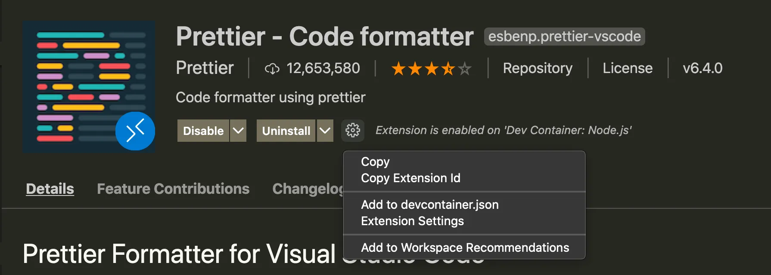Screen dimensions: 771x275
Task: Click the 'Extension is enabled on' status text
Action: 504,130
